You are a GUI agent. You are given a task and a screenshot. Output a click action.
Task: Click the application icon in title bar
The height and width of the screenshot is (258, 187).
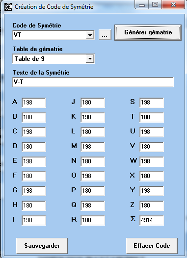tap(8, 7)
